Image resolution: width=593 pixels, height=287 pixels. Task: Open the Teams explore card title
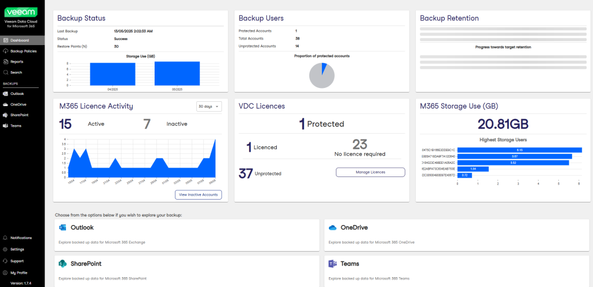[350, 264]
